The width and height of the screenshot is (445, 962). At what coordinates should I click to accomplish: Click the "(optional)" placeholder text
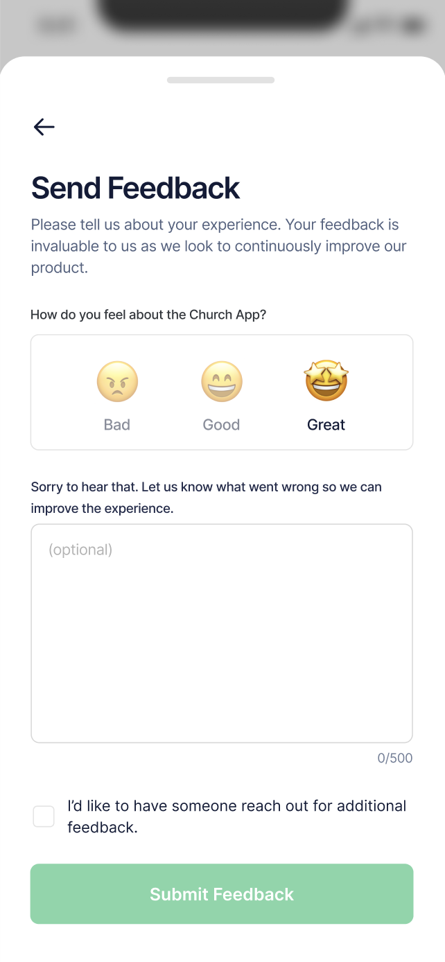80,550
